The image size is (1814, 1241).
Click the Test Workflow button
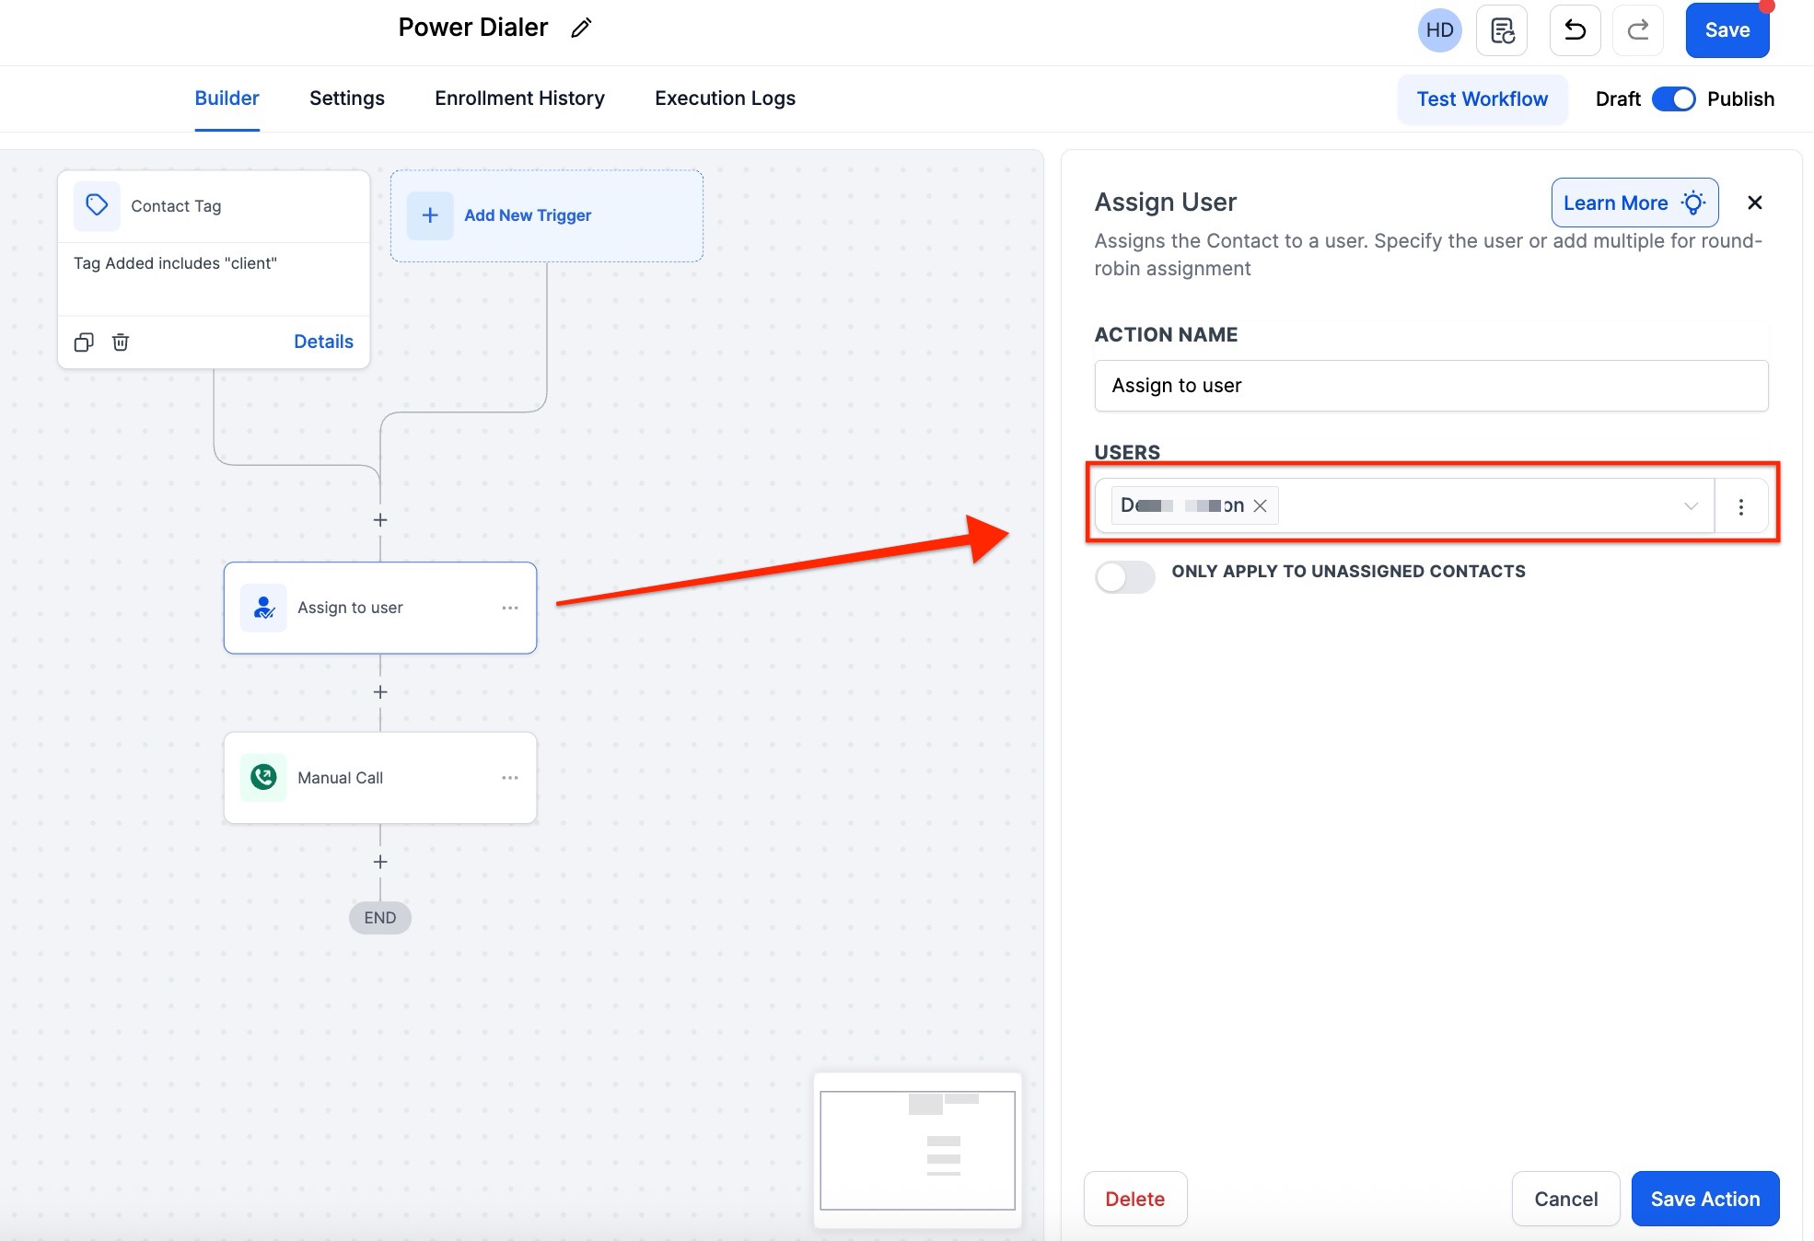pyautogui.click(x=1482, y=99)
